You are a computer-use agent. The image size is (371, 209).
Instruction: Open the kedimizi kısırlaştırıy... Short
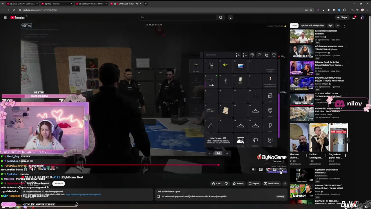(x=319, y=138)
